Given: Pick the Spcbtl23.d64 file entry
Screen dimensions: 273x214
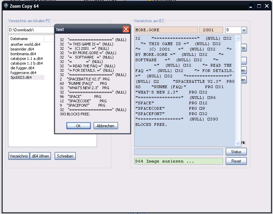Looking at the screenshot, I should (21, 77).
